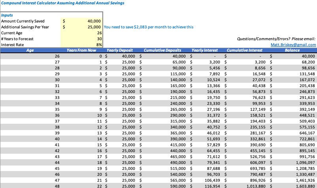Screen dimensions: 317x188
Task: Select the # Years to Forecast value 30
Action: click(100, 39)
